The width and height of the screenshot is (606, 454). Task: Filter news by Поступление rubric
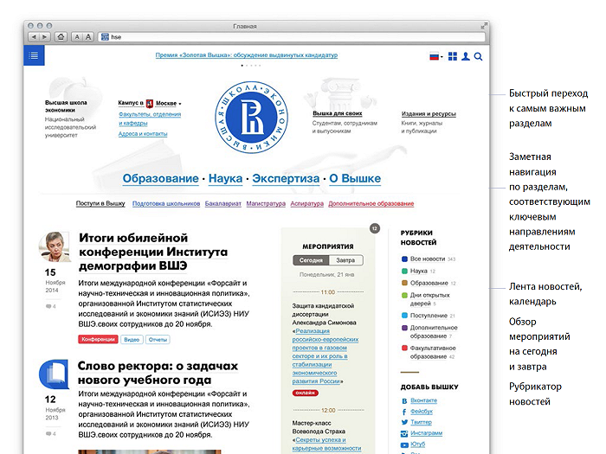pyautogui.click(x=429, y=316)
